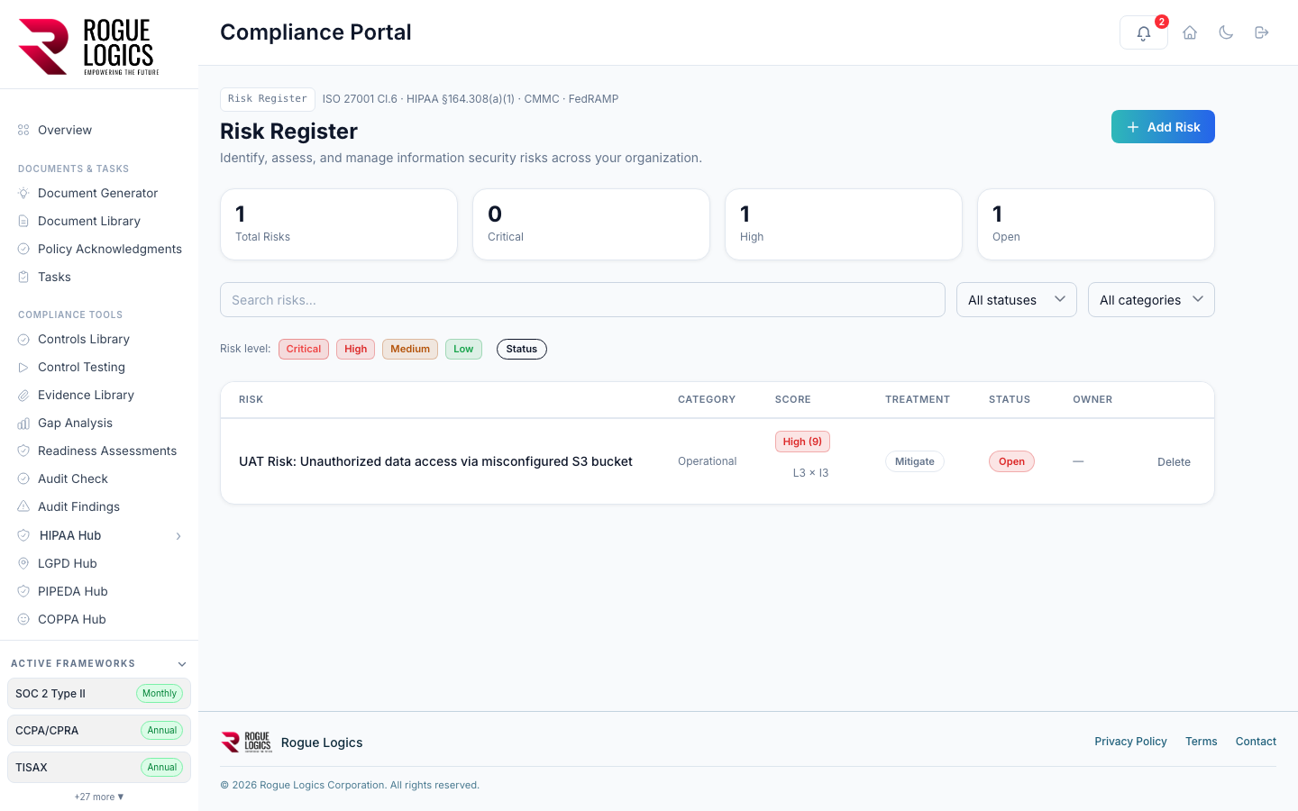The height and width of the screenshot is (811, 1298).
Task: Click the Open status badge in row
Action: (1011, 461)
